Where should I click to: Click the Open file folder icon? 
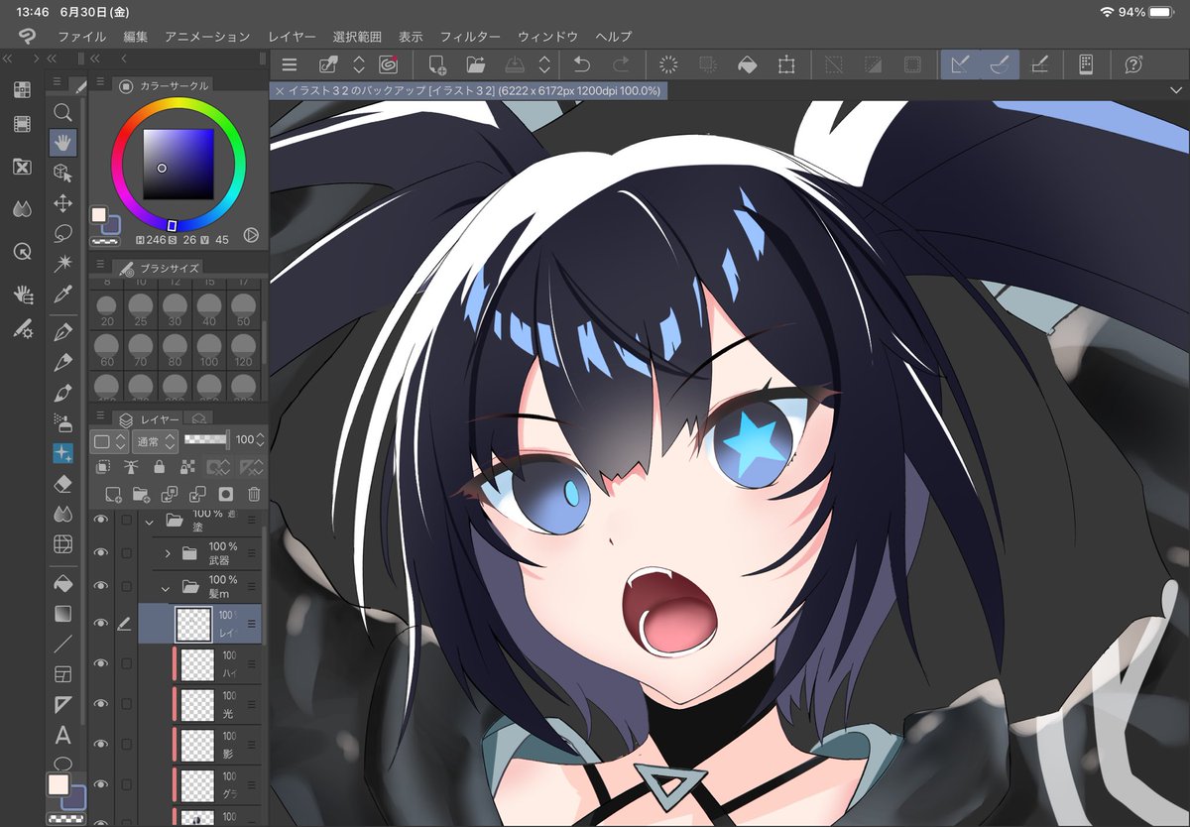tap(475, 65)
